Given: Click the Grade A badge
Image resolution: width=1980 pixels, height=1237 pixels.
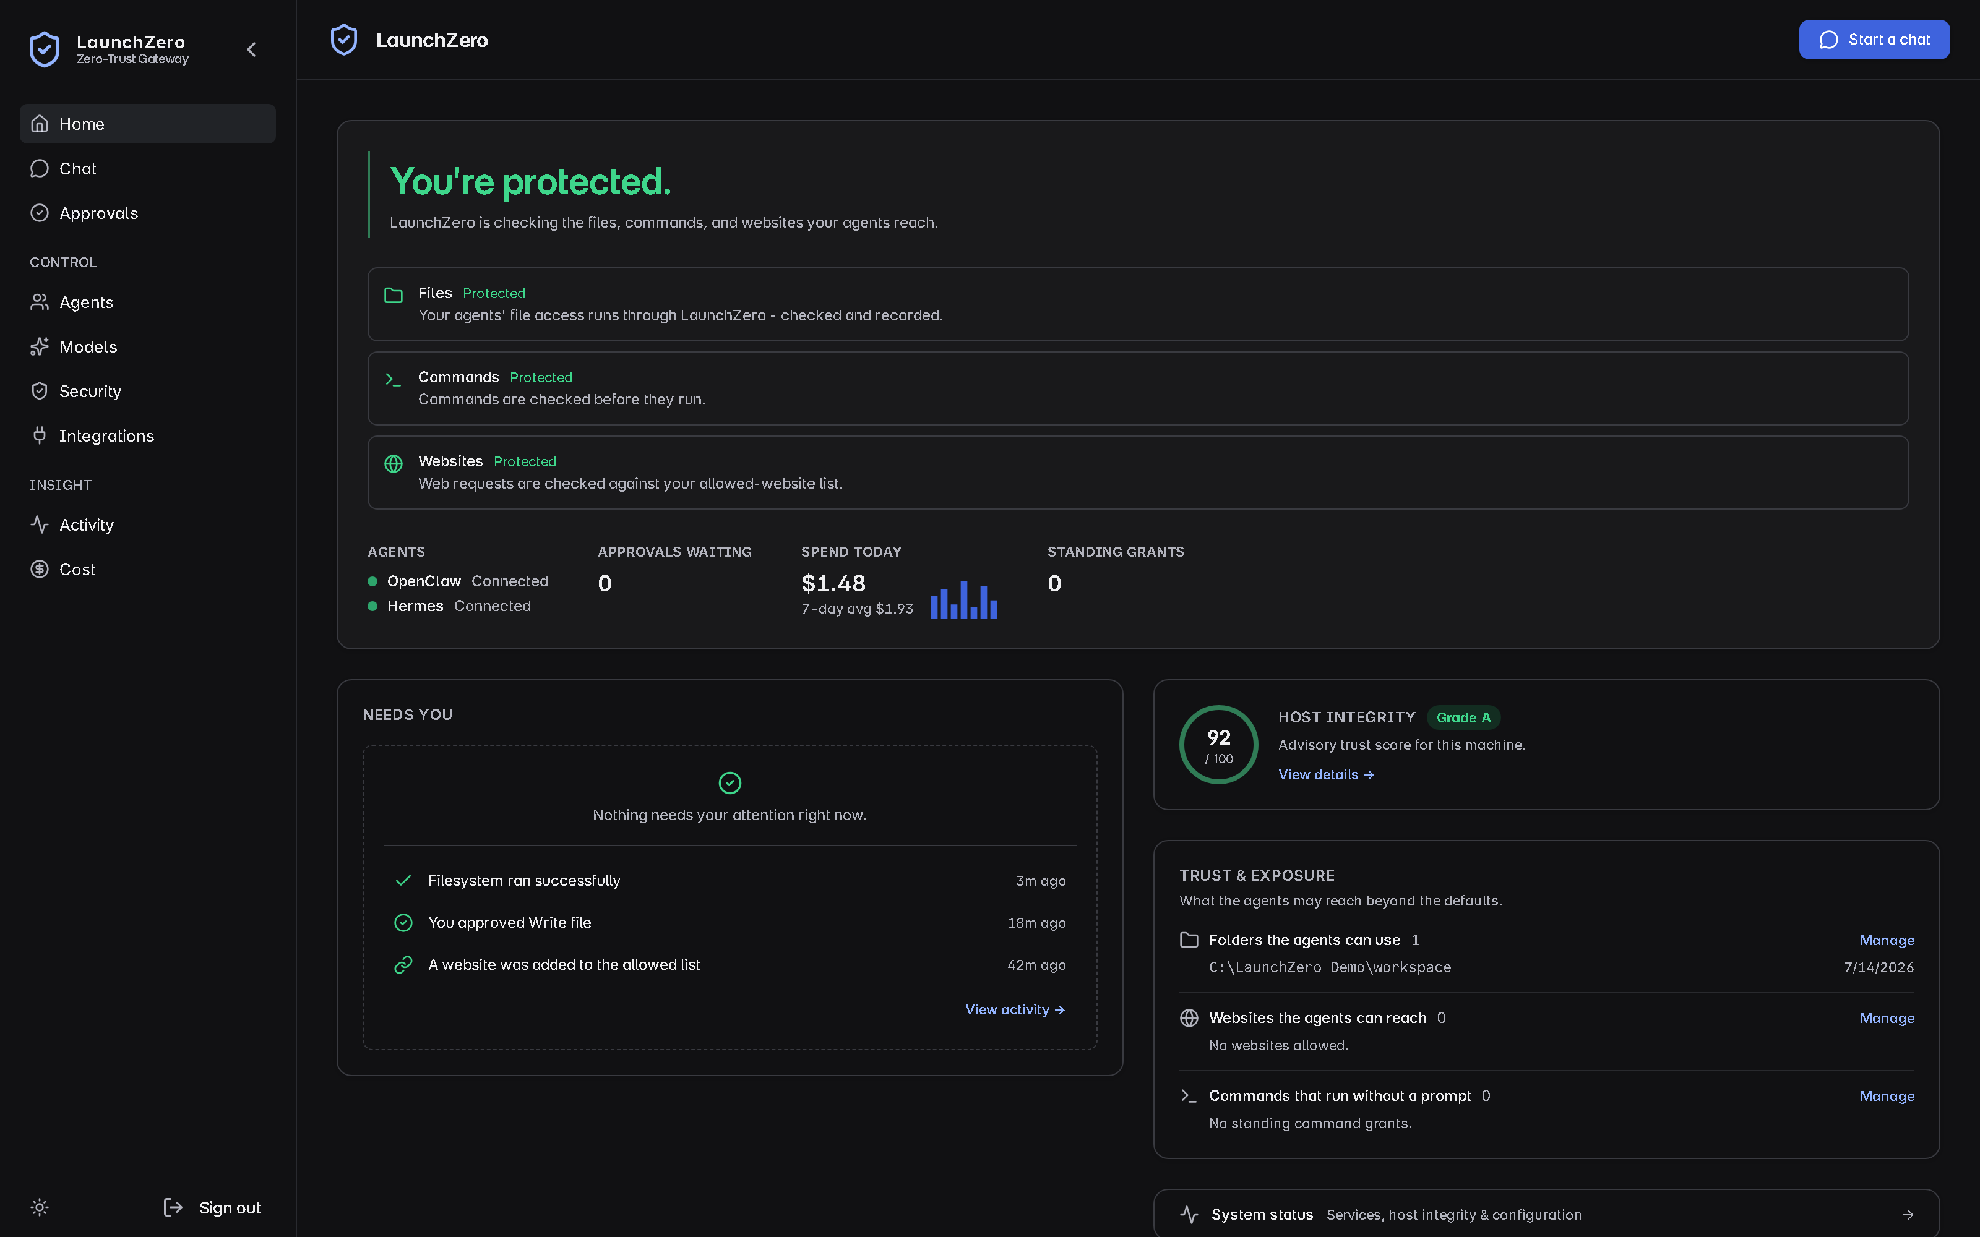Looking at the screenshot, I should (x=1464, y=717).
